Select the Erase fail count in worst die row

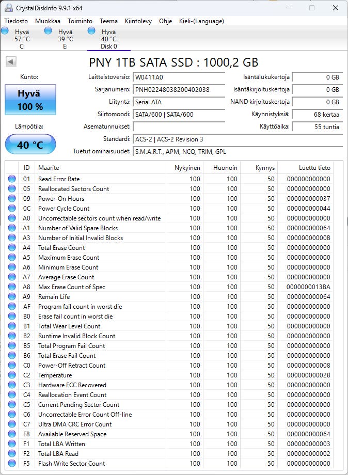click(x=169, y=316)
